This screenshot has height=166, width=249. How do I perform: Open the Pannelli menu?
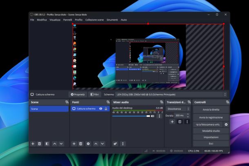(67, 20)
